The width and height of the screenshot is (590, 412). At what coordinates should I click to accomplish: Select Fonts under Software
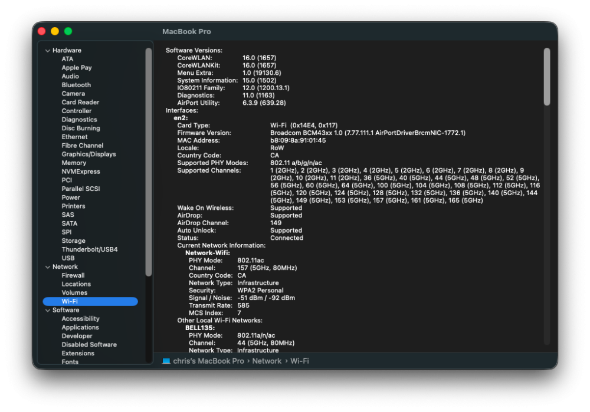pos(70,362)
